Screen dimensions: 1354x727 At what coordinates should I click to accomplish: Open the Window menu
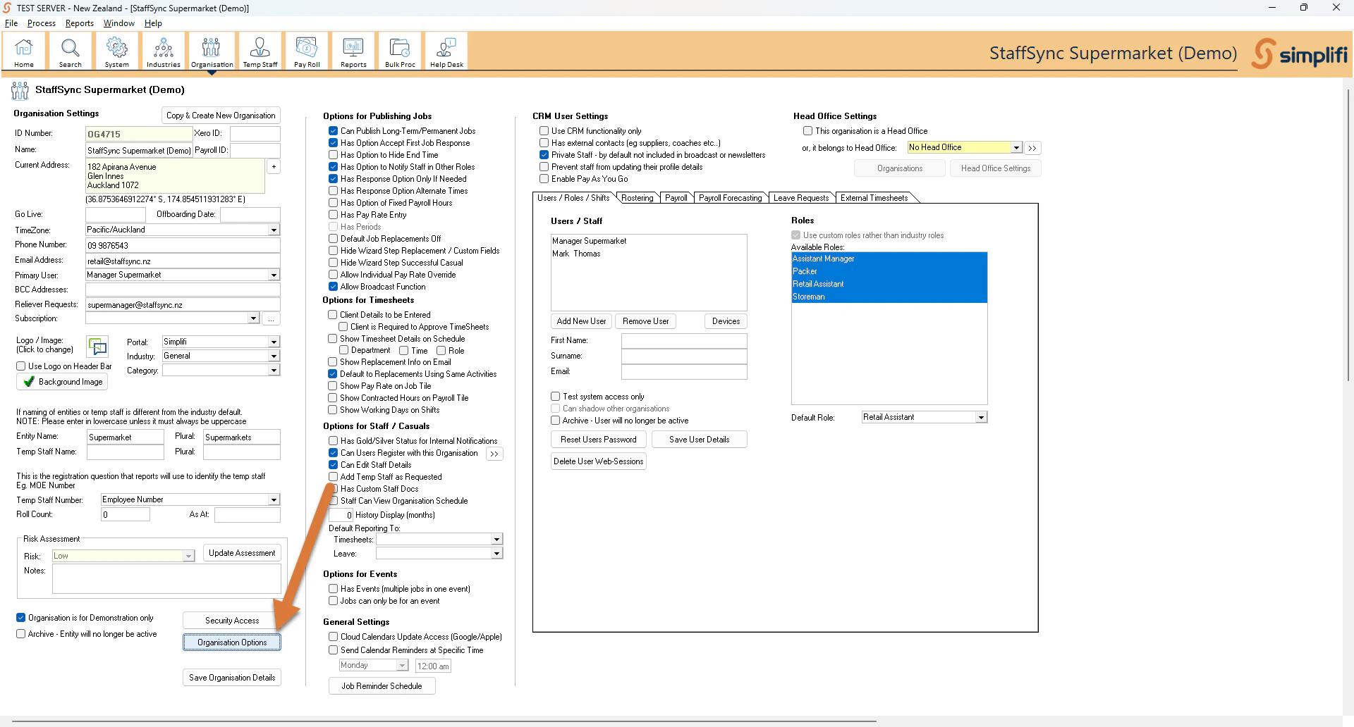[x=119, y=23]
